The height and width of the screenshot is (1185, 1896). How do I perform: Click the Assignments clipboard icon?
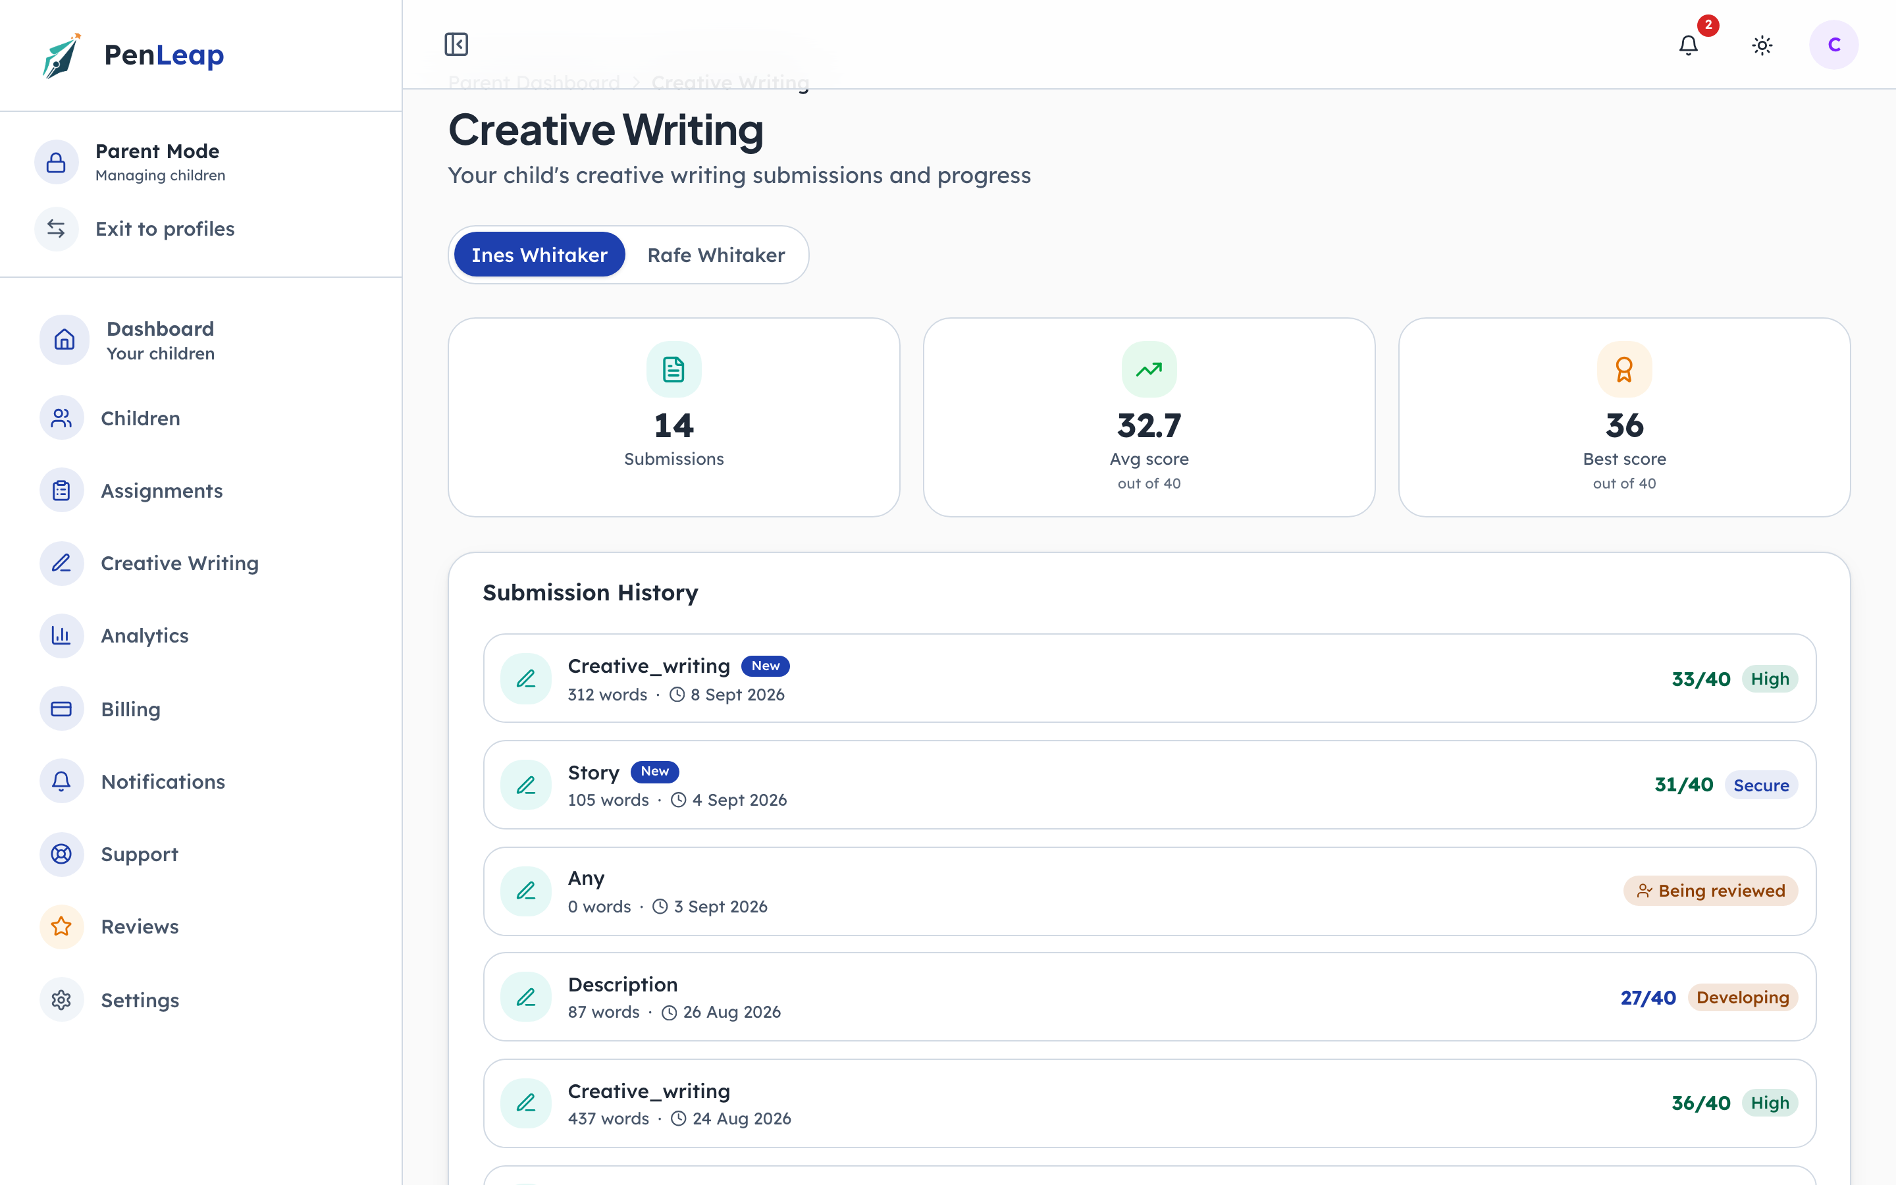[62, 490]
